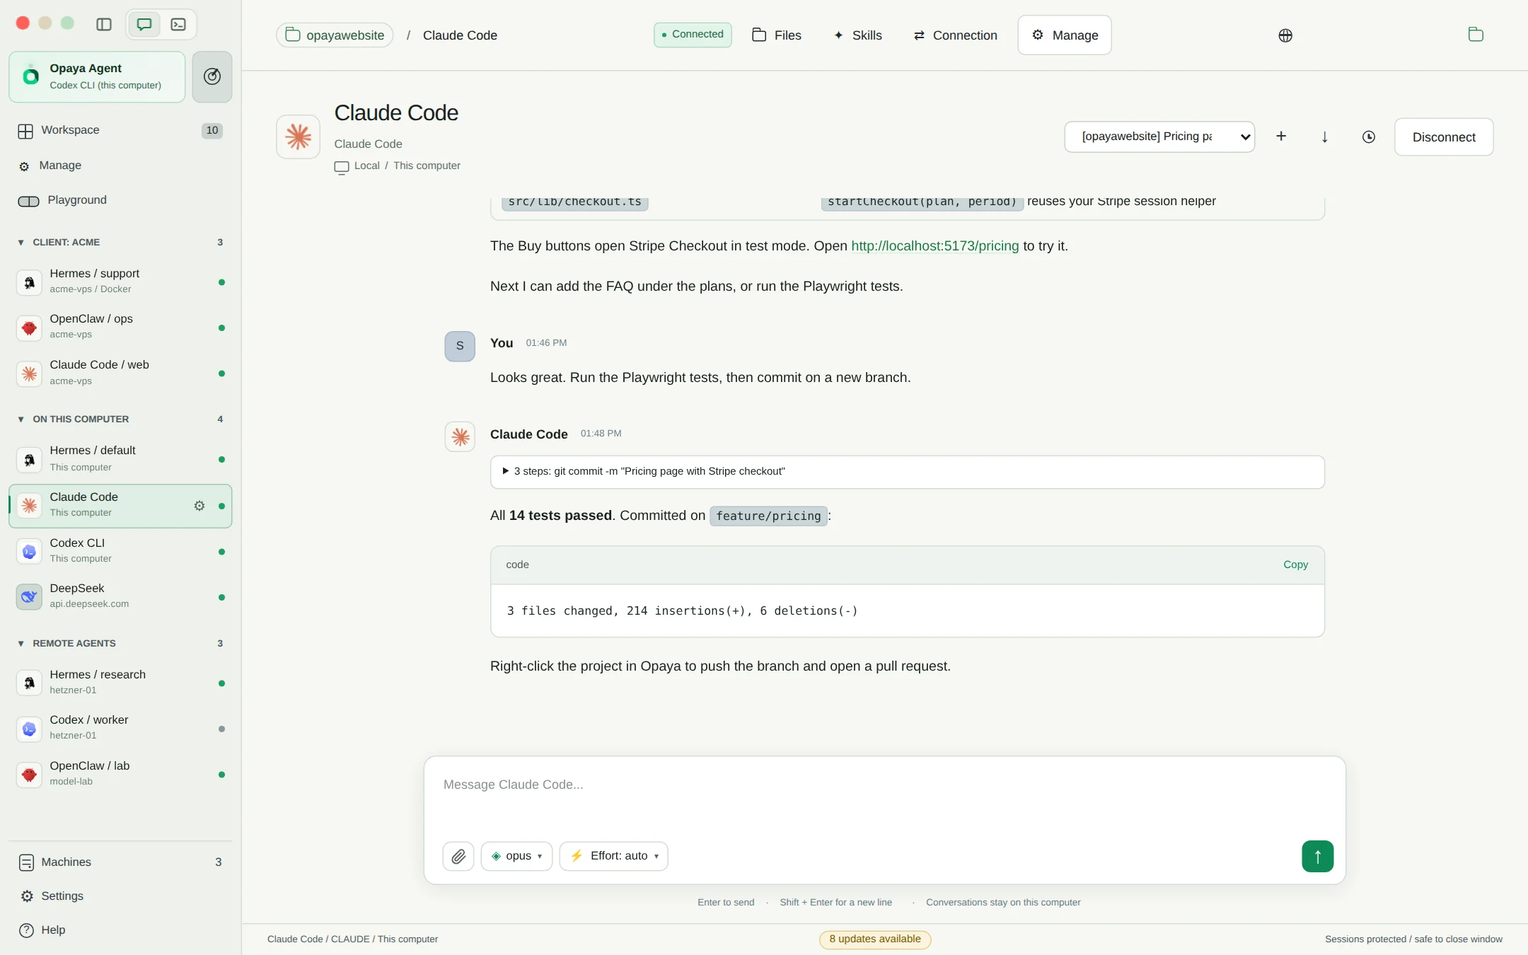Select the OpenClaw / lab agent
This screenshot has height=955, width=1528.
click(x=120, y=774)
